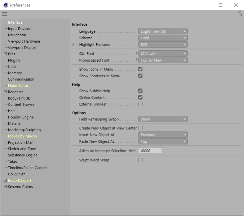This screenshot has width=244, height=216.
Task: Open Scheme Colors preferences
Action: [20, 187]
